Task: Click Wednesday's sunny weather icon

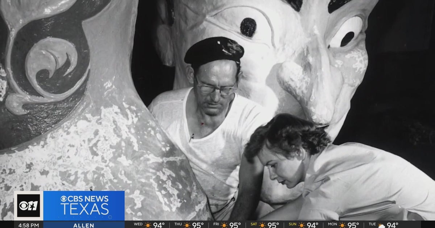Action: (x=148, y=225)
